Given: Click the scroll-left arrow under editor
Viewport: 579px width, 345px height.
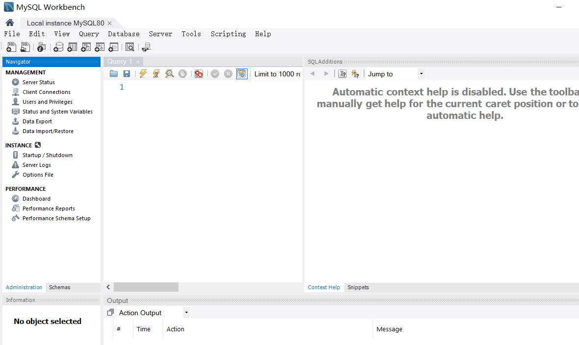Looking at the screenshot, I should 108,287.
